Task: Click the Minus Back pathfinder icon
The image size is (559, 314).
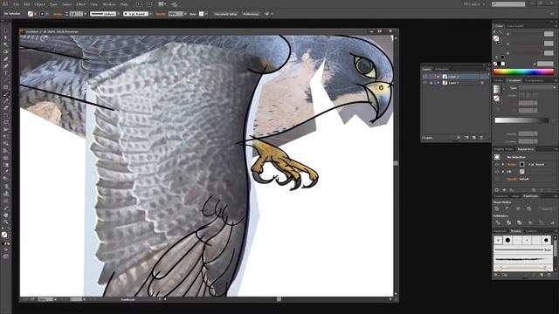Action: tap(552, 222)
